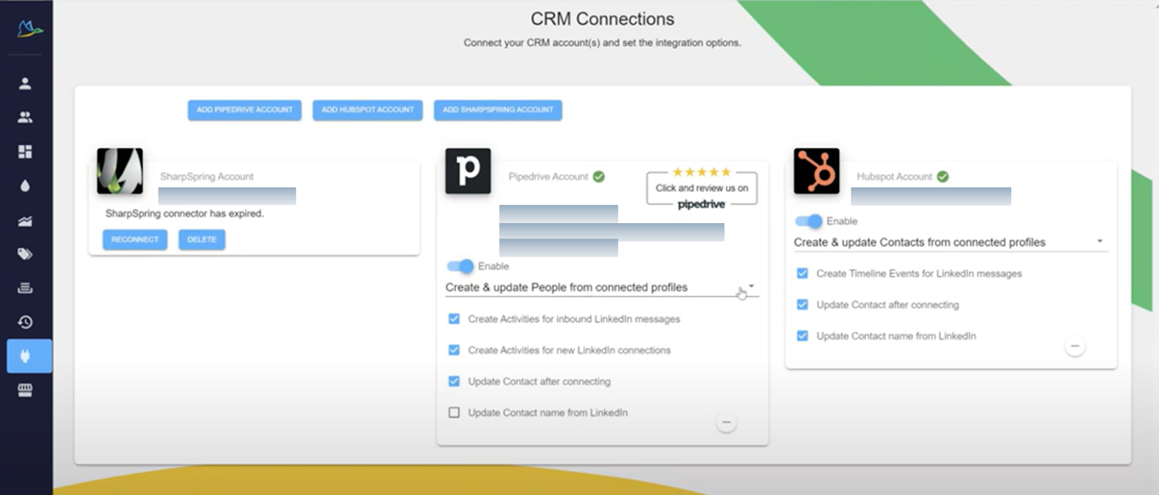Open Create & update Contacts dropdown

950,243
